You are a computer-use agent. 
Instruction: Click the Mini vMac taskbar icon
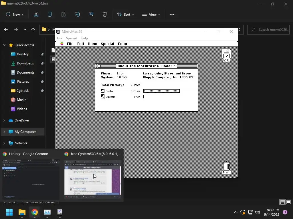(60, 212)
